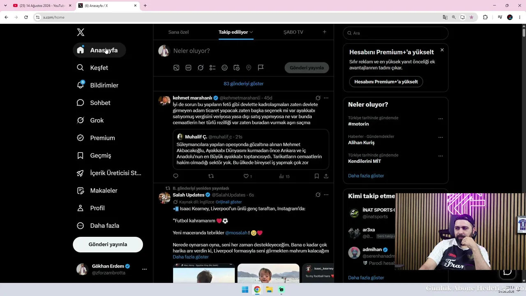Open options for Kendilerini MİT trend
Screen dimensions: 526x296
click(x=441, y=156)
